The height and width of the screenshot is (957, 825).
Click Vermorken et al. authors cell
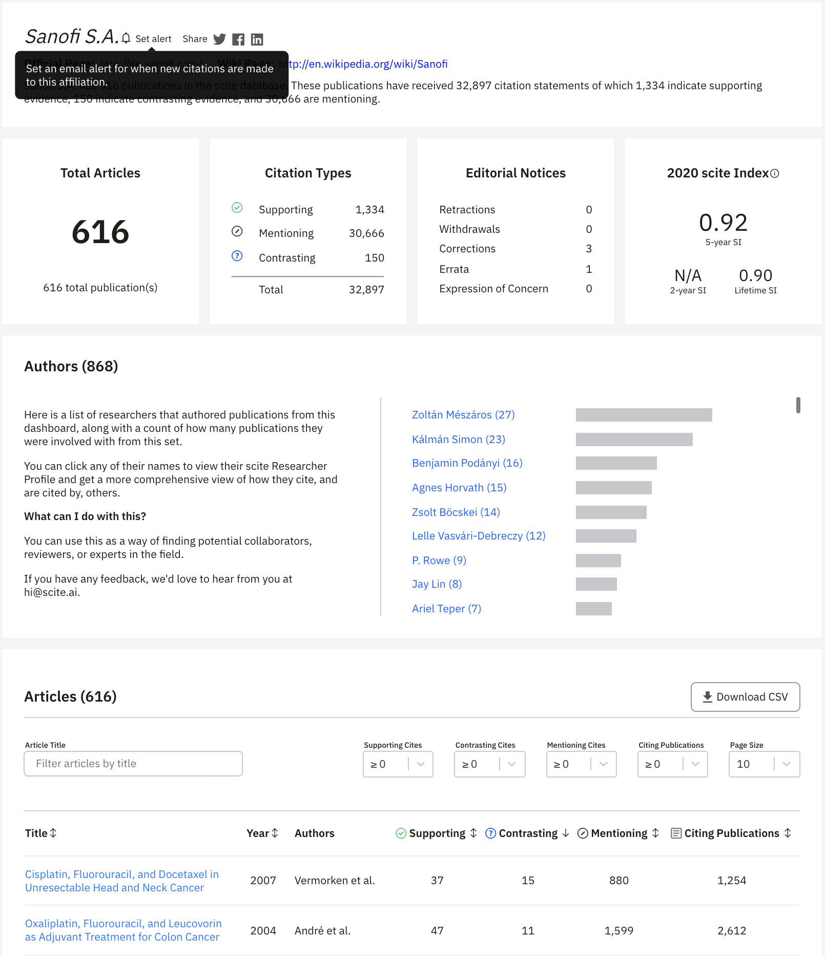pos(335,881)
